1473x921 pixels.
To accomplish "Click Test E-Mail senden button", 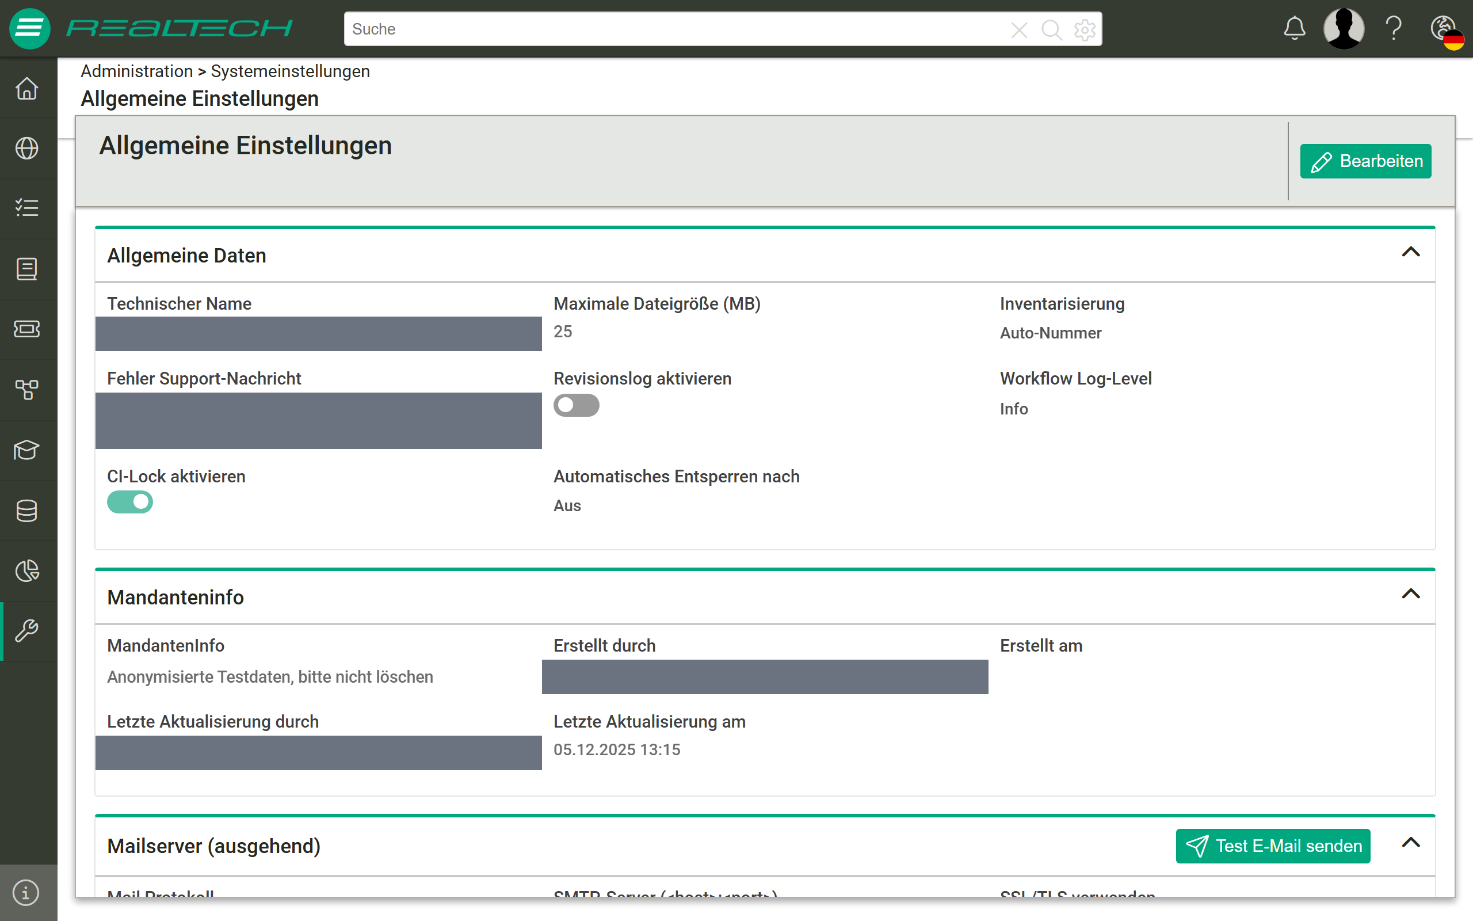I will 1273,846.
